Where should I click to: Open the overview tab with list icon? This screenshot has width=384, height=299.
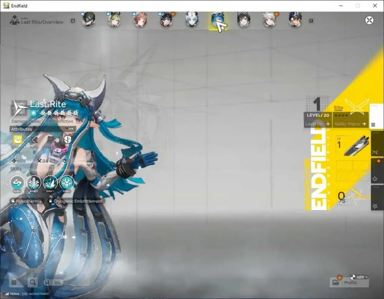tap(376, 117)
